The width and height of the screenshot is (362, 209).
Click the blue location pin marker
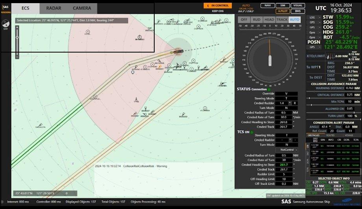(x=133, y=72)
